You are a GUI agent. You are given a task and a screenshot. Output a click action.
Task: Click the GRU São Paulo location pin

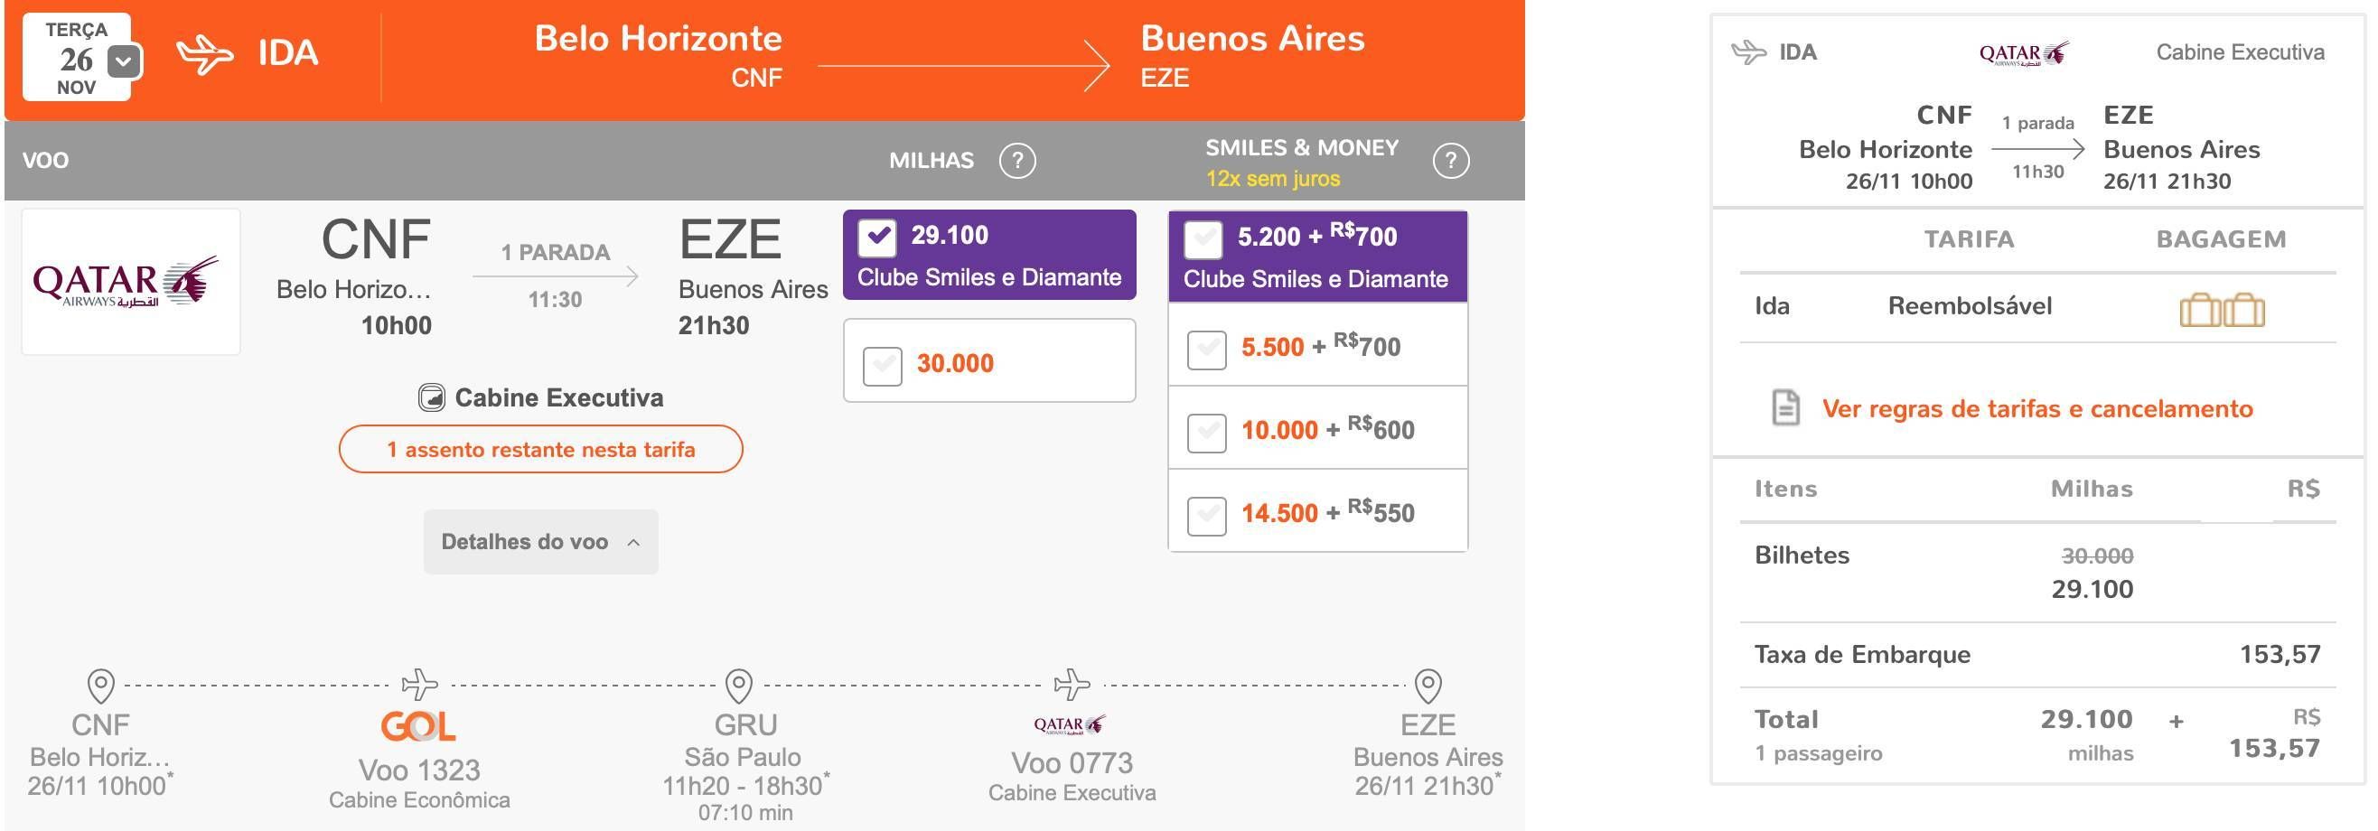[x=738, y=685]
